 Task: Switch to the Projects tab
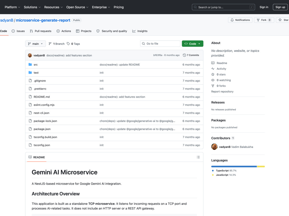point(84,31)
